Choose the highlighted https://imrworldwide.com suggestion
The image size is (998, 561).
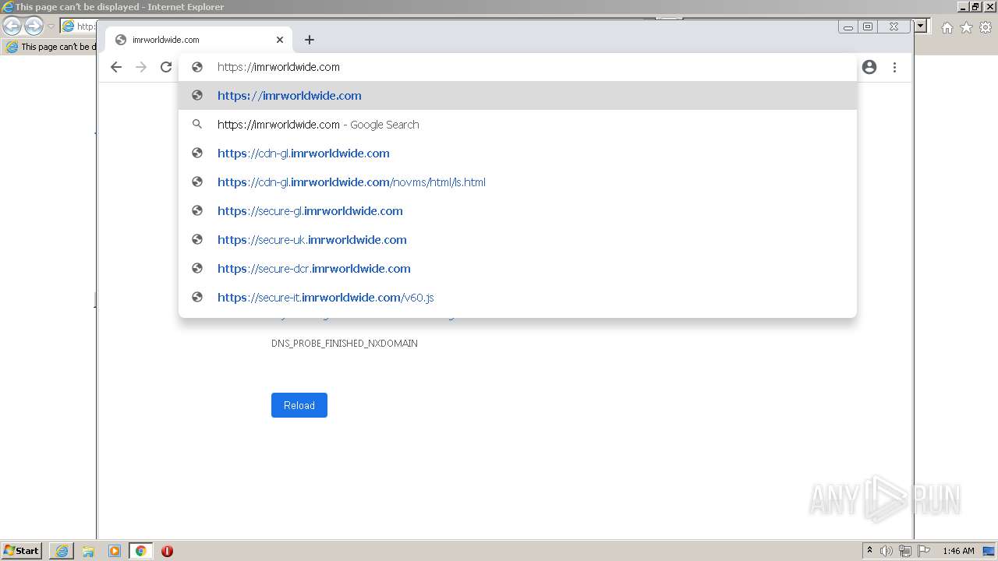coord(518,96)
